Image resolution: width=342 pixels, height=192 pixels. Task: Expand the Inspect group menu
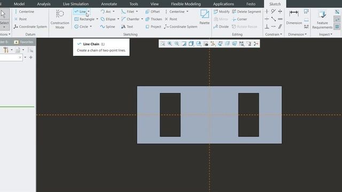pos(325,34)
